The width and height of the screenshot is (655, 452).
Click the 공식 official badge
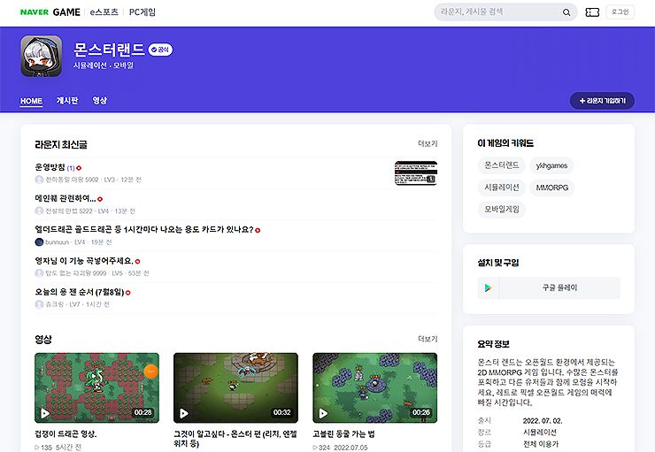[160, 50]
